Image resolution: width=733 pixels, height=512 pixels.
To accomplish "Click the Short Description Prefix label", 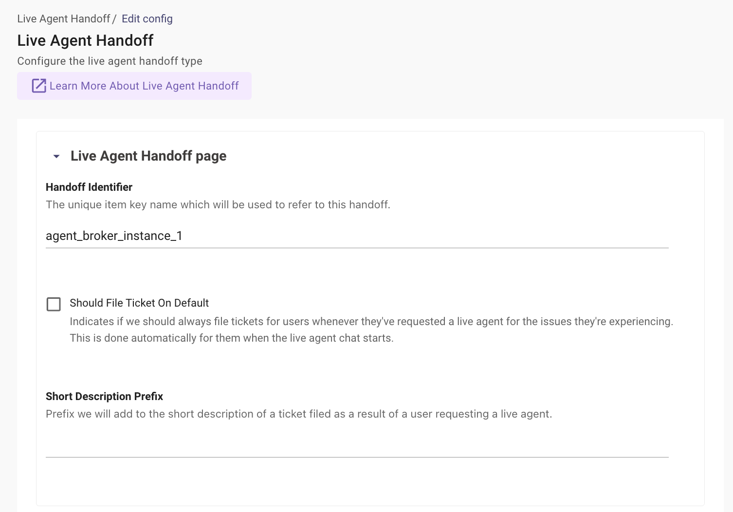I will coord(104,396).
